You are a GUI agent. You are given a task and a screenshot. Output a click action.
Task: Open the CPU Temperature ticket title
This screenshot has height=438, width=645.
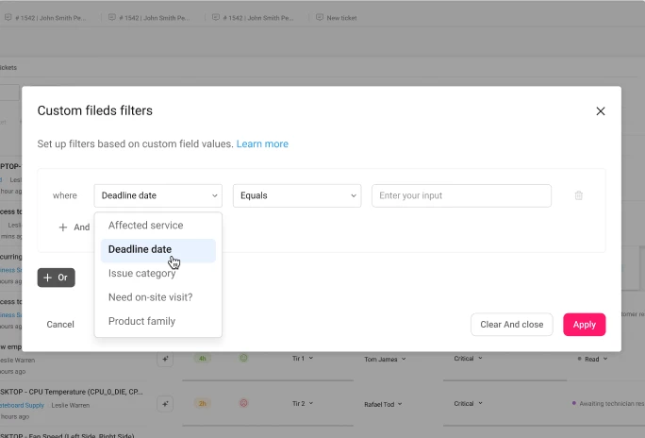72,392
